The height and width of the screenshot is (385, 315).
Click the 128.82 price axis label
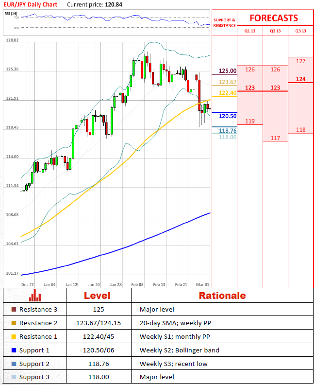pyautogui.click(x=12, y=40)
